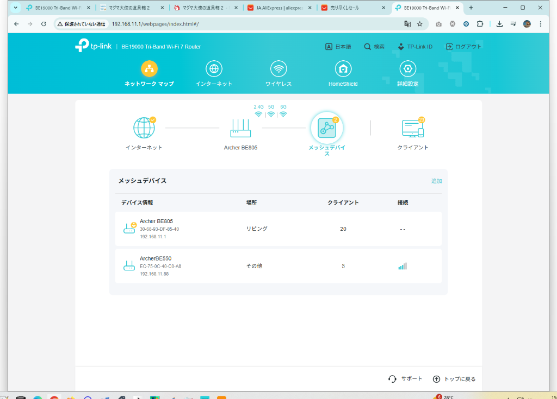Click the Archer BE805 row router icon
The height and width of the screenshot is (399, 557).
click(x=129, y=229)
